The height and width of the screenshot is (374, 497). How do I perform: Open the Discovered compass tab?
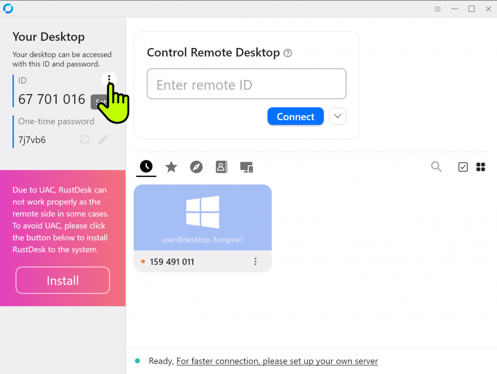[197, 167]
